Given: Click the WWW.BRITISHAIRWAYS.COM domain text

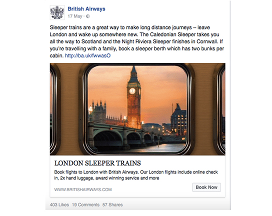Looking at the screenshot, I should 83,190.
